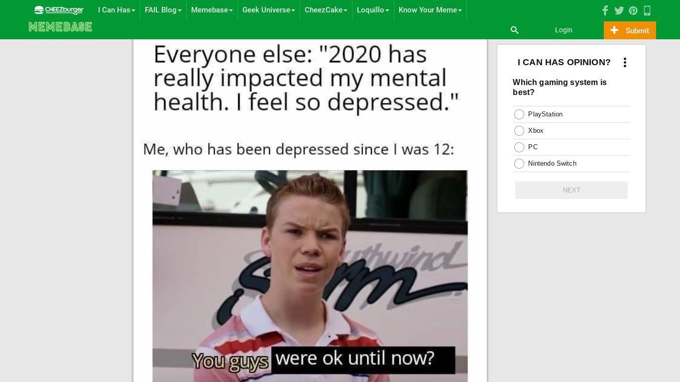Open the Geek Universe dropdown

[269, 10]
